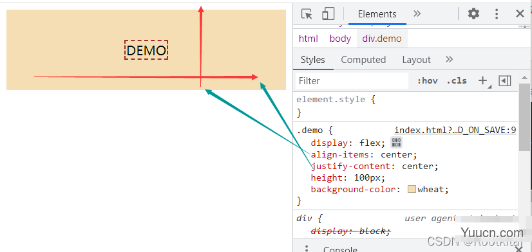Switch to the Layout tab

[x=416, y=60]
